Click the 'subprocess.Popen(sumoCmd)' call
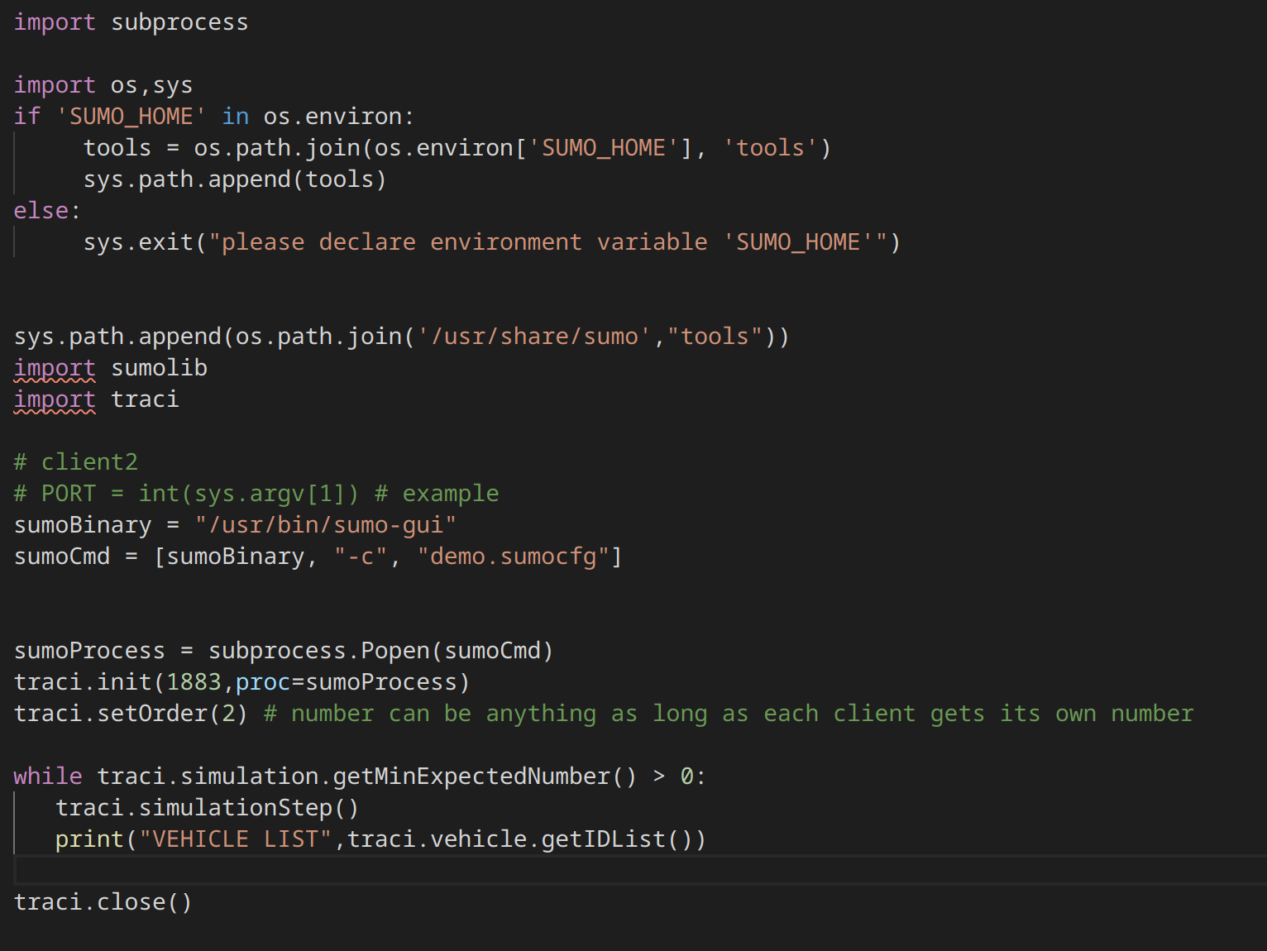 pos(380,651)
